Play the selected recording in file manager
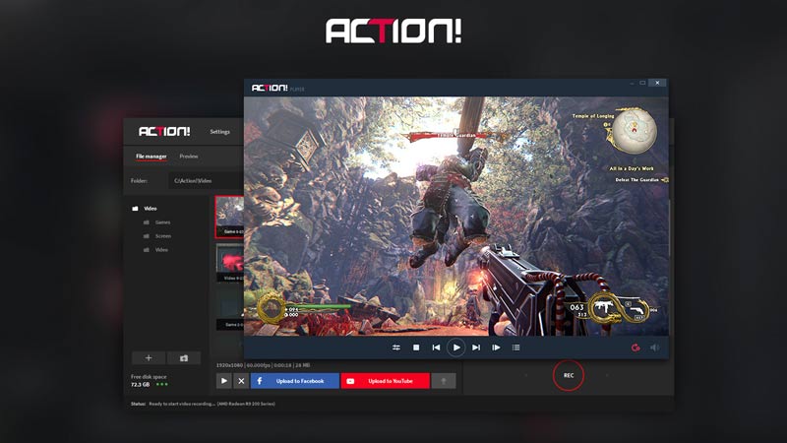787x443 pixels. pyautogui.click(x=223, y=381)
